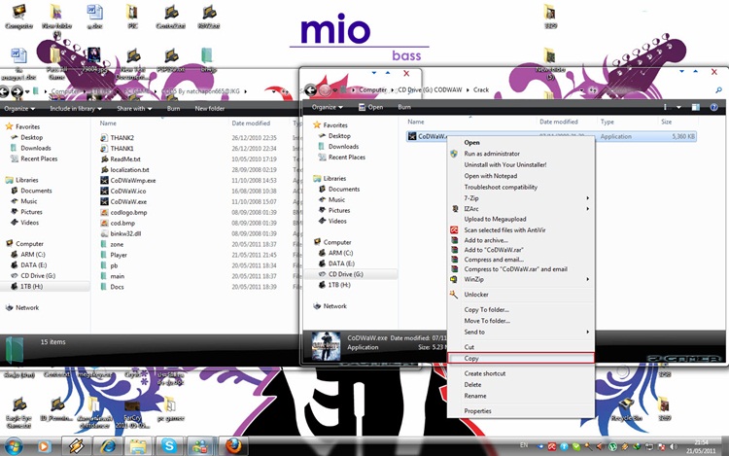This screenshot has height=456, width=729.
Task: Choose Add to "CoDWaW.rar"
Action: click(x=521, y=250)
